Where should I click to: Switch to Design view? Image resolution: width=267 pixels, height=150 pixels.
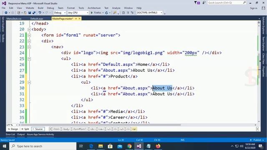point(13,129)
